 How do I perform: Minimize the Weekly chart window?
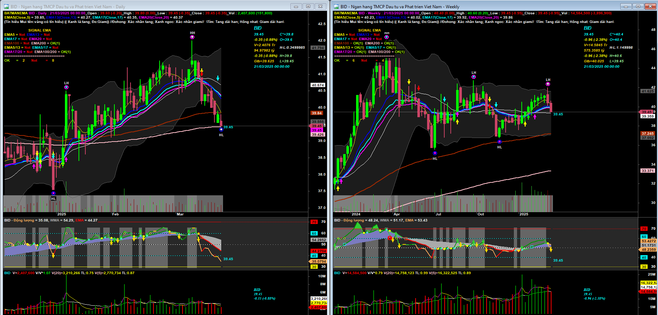[x=626, y=6]
